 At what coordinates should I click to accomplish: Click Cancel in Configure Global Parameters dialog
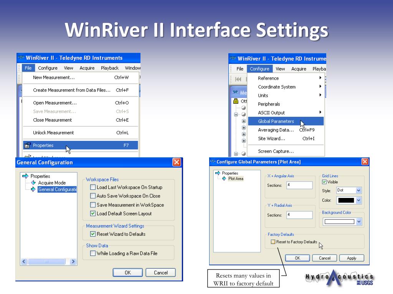click(325, 258)
